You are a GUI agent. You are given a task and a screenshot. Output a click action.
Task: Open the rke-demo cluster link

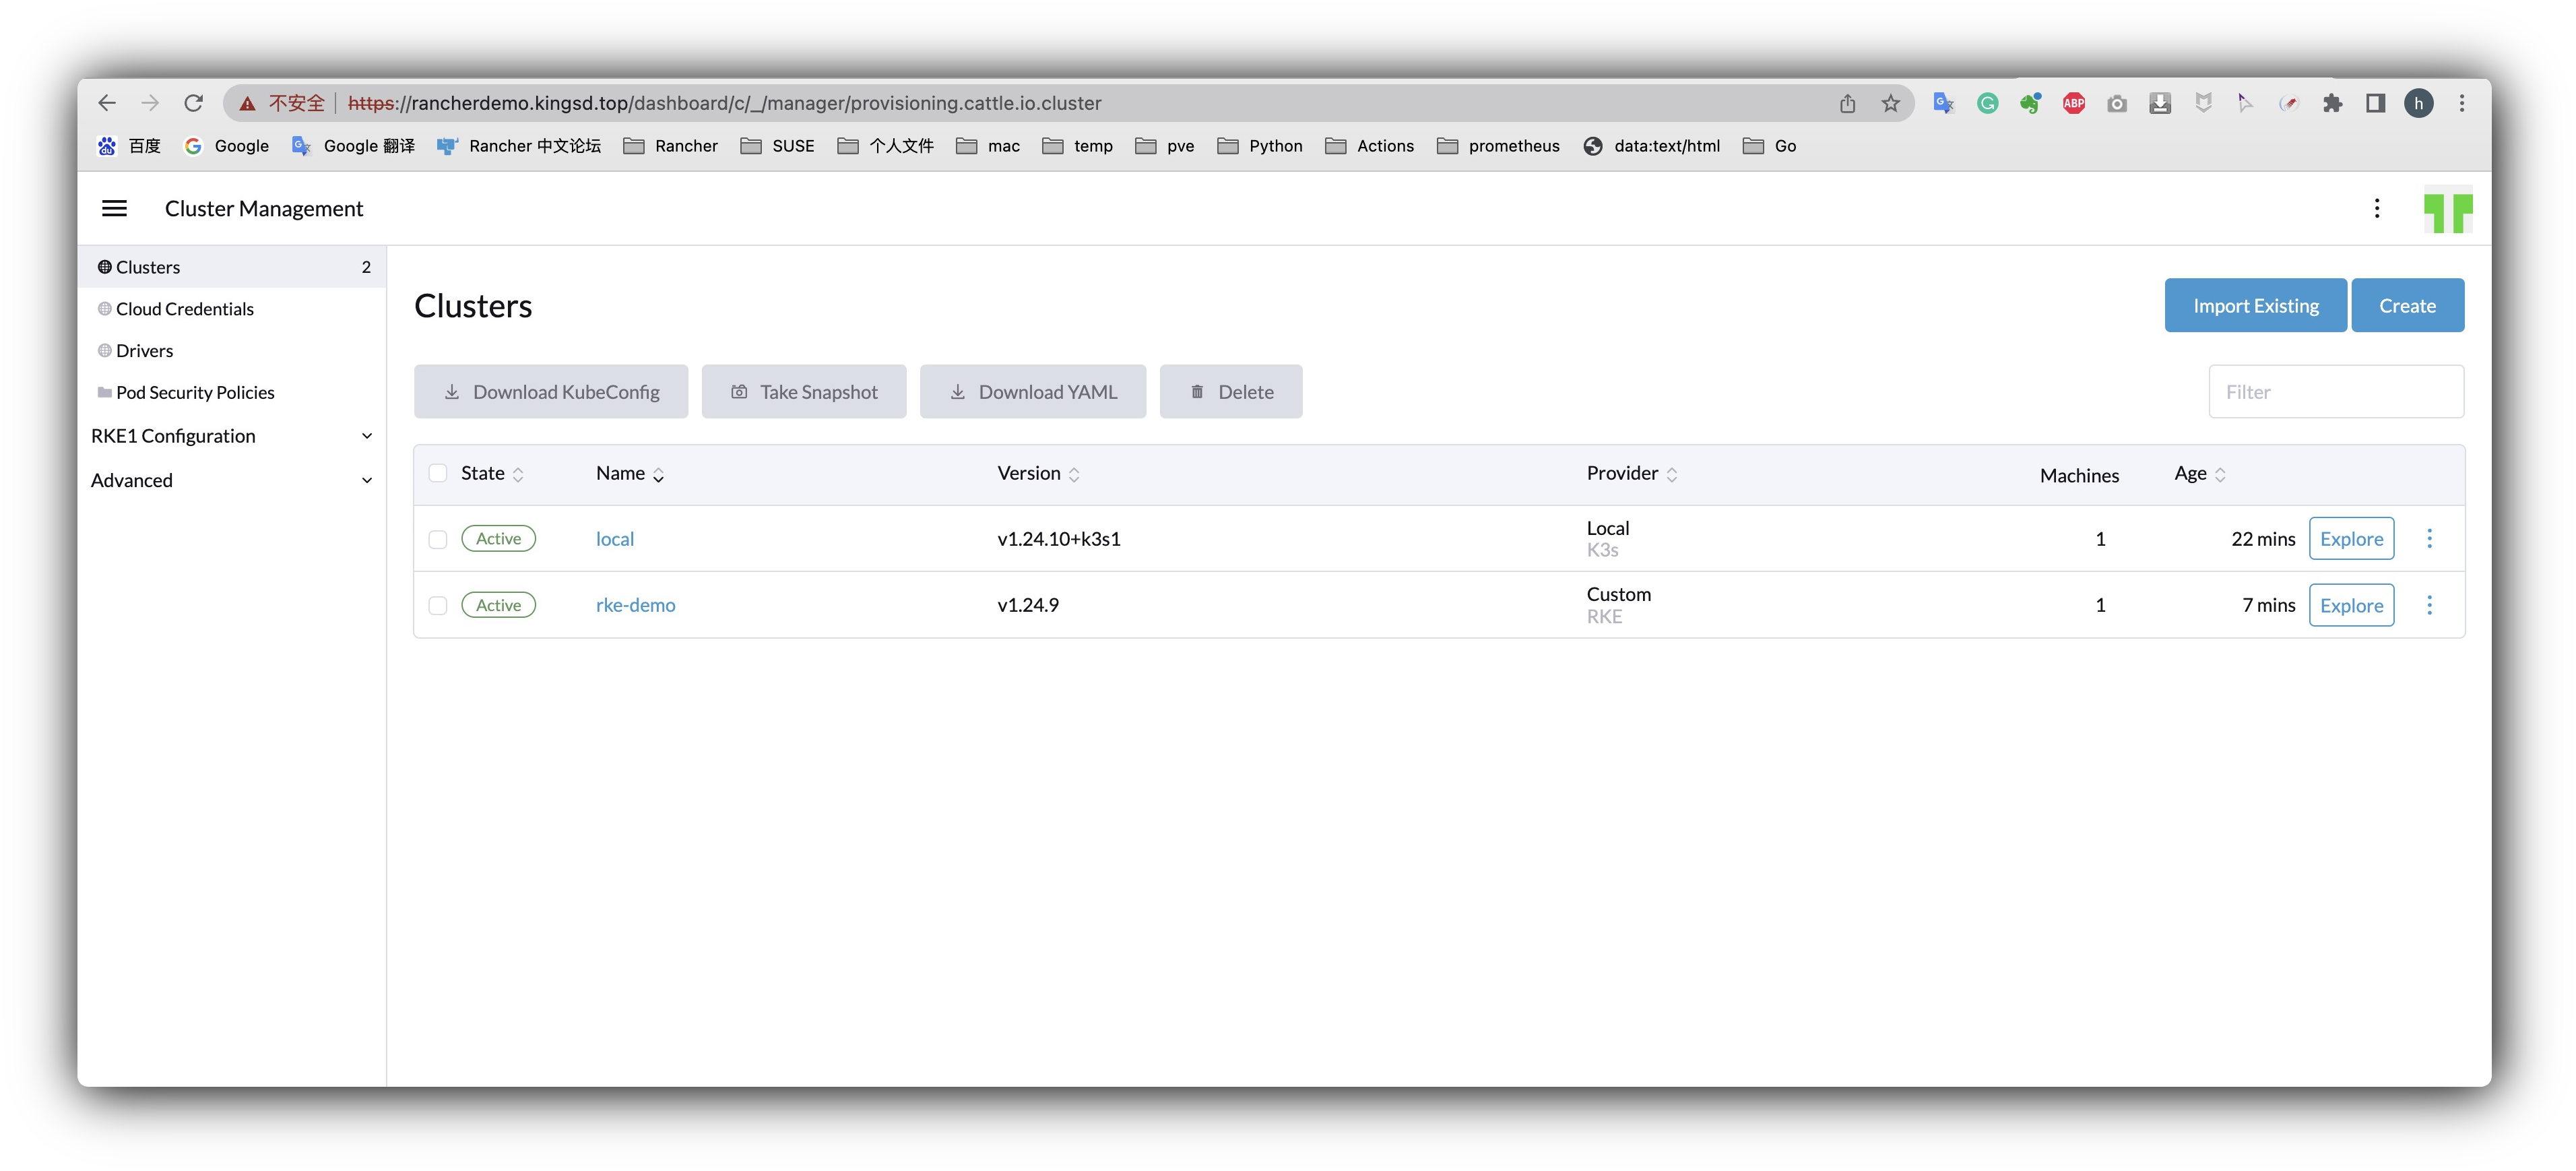[635, 605]
